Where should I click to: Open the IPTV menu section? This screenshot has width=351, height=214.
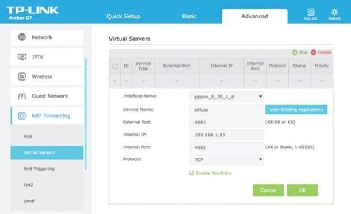(47, 57)
